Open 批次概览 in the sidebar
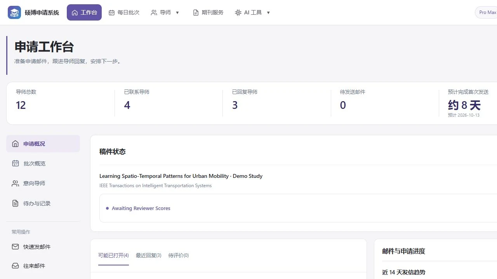Screen dimensions: 497x279 [x=43, y=164]
